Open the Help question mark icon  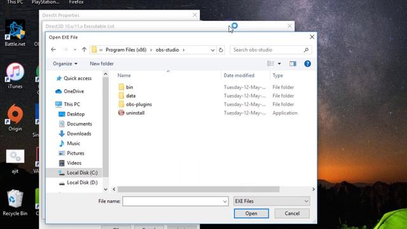307,64
